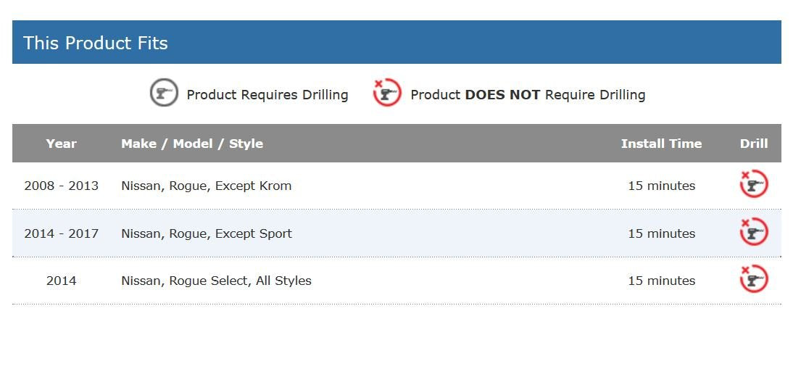
Task: Click the 15 minutes value for Rogue Select
Action: (661, 281)
